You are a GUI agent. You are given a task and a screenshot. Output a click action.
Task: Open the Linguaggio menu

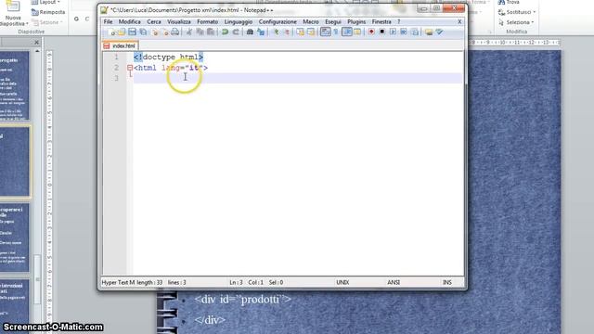[x=239, y=22]
